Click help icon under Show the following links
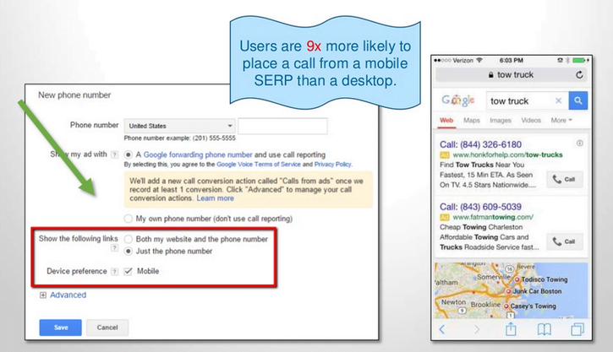 (114, 248)
